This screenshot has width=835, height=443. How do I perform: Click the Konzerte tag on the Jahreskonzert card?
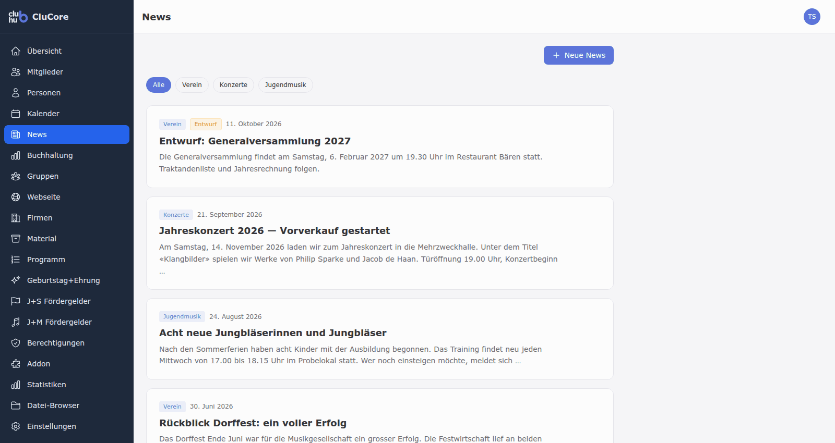point(176,215)
